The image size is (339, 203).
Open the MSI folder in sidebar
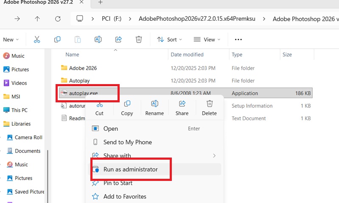tap(12, 96)
